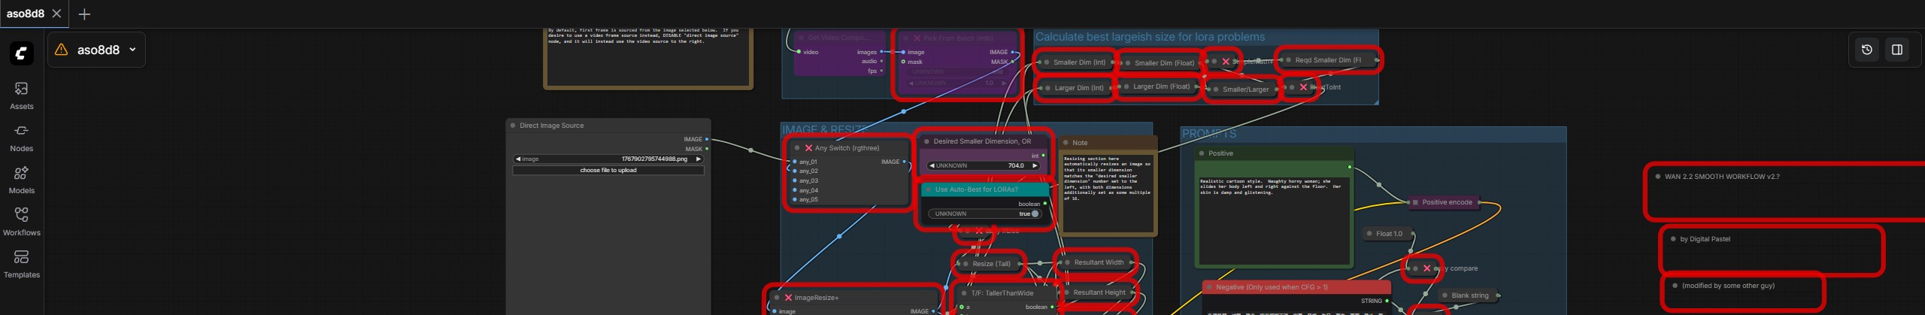
Task: Click the Note node text area
Action: [x=1107, y=192]
